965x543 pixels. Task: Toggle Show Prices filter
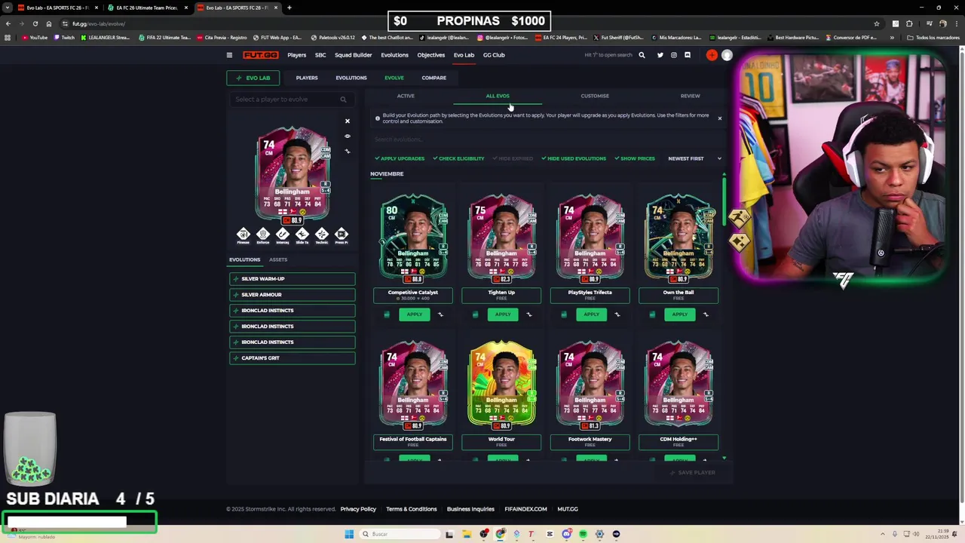coord(635,158)
